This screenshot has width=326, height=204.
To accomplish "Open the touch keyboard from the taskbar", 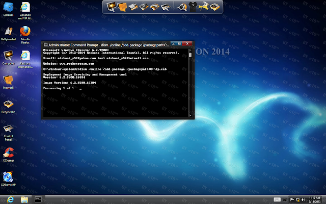I will coord(277,199).
